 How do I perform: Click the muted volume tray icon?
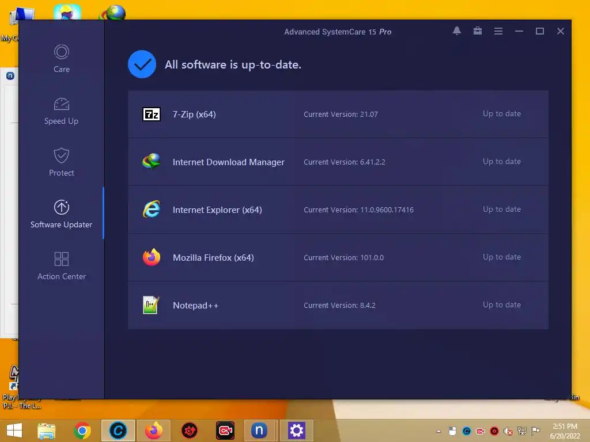508,431
